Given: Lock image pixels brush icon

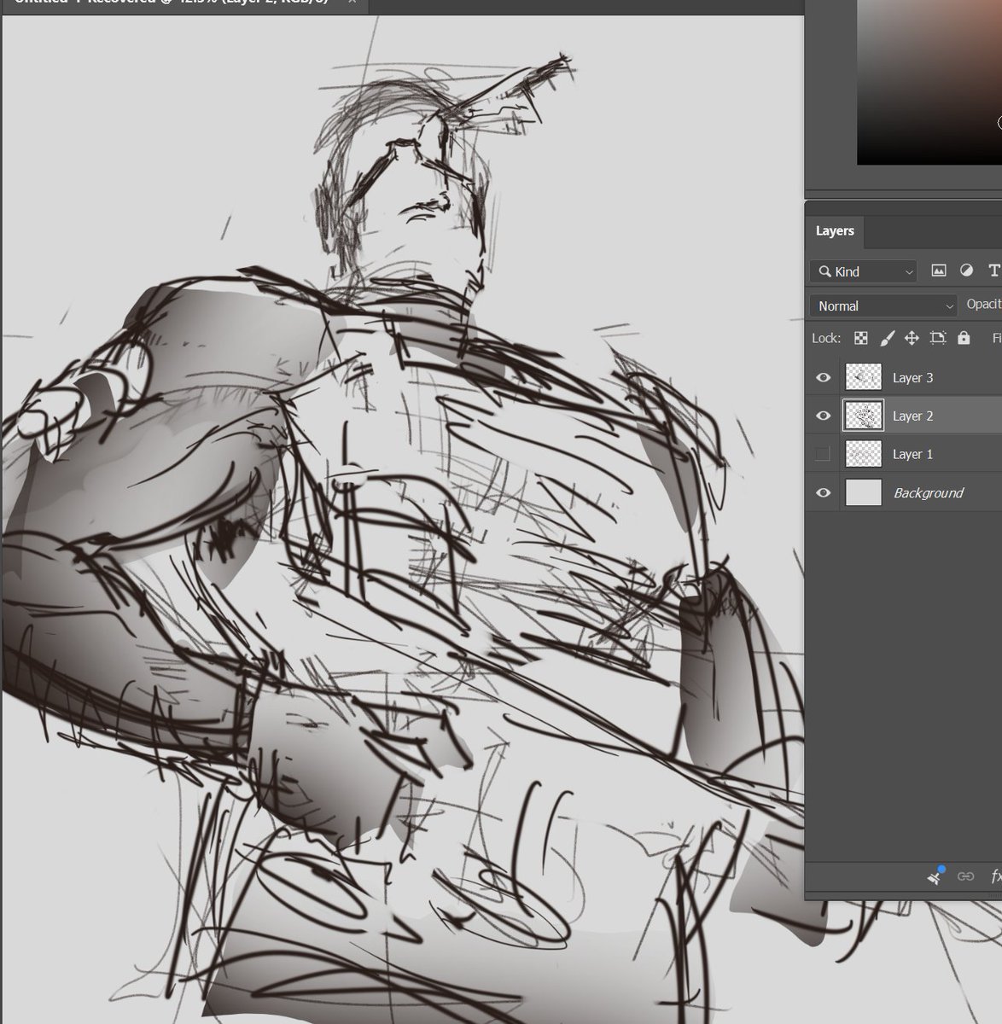Looking at the screenshot, I should point(887,338).
